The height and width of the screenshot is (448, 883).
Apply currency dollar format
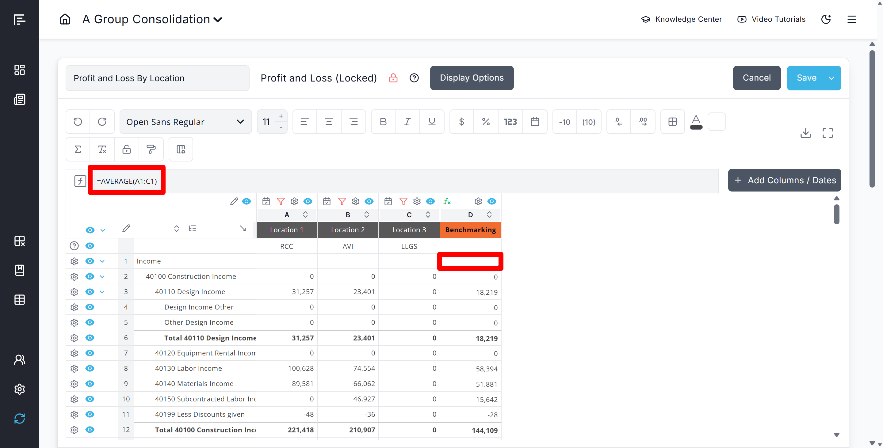(x=461, y=122)
